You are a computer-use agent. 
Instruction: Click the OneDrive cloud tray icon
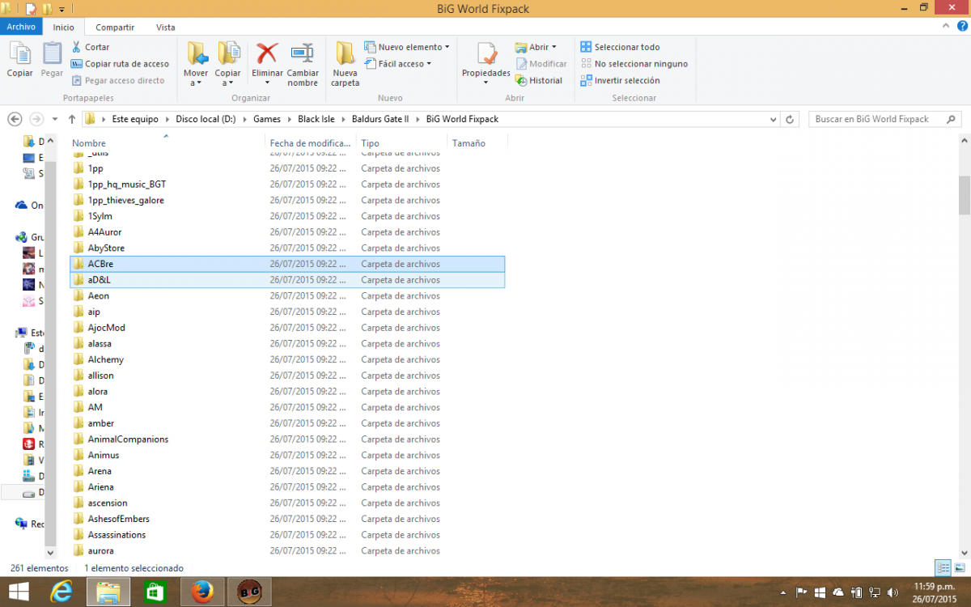coord(838,592)
